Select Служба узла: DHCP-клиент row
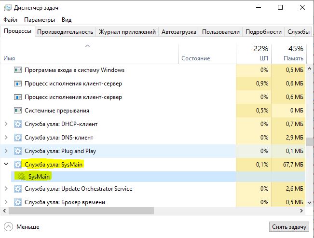Image resolution: width=314 pixels, height=238 pixels. coord(153,124)
